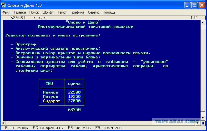This screenshot has height=131, width=207.
Task: Click the vertical scrollbar up arrow
Action: 203,23
